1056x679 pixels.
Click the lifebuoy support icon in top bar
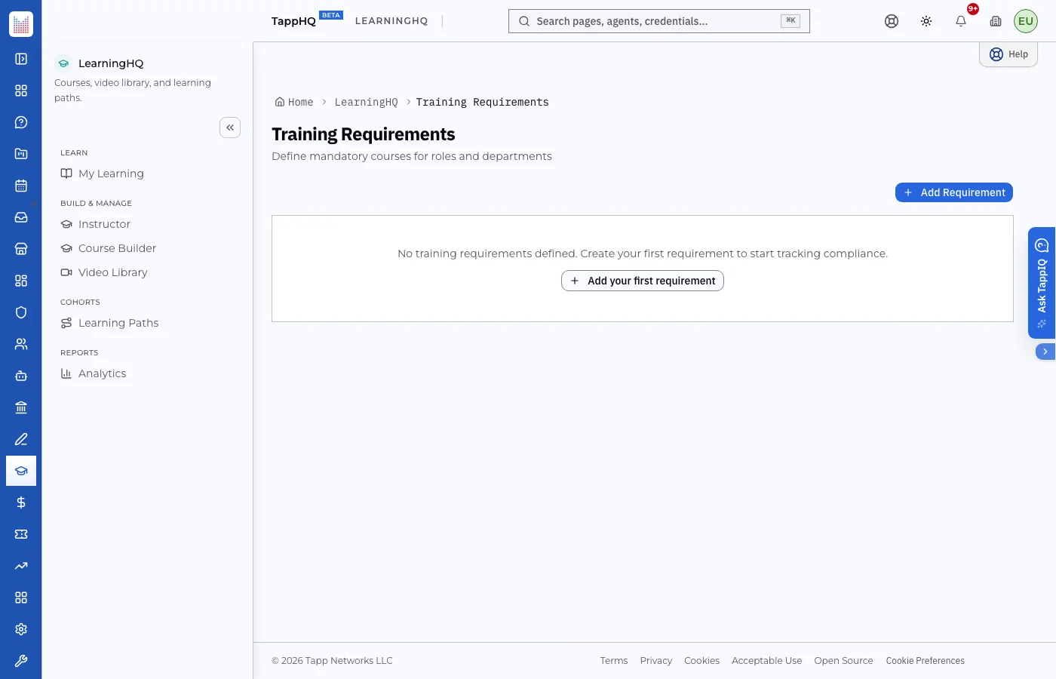892,21
